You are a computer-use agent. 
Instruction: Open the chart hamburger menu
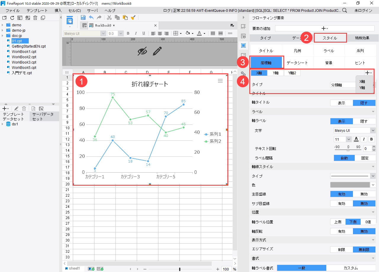tap(220, 81)
